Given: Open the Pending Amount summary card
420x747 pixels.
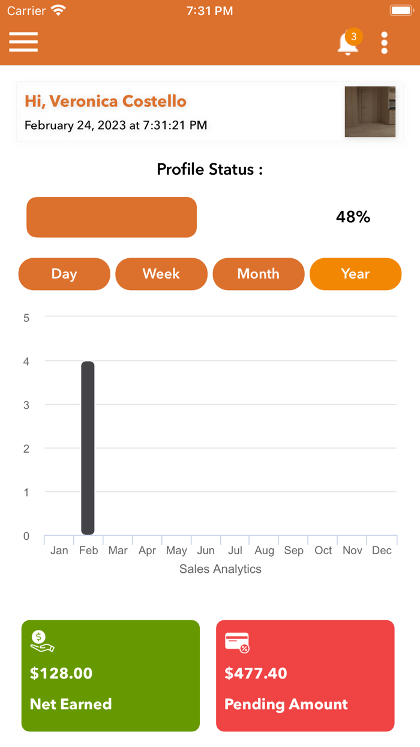Looking at the screenshot, I should click(305, 676).
